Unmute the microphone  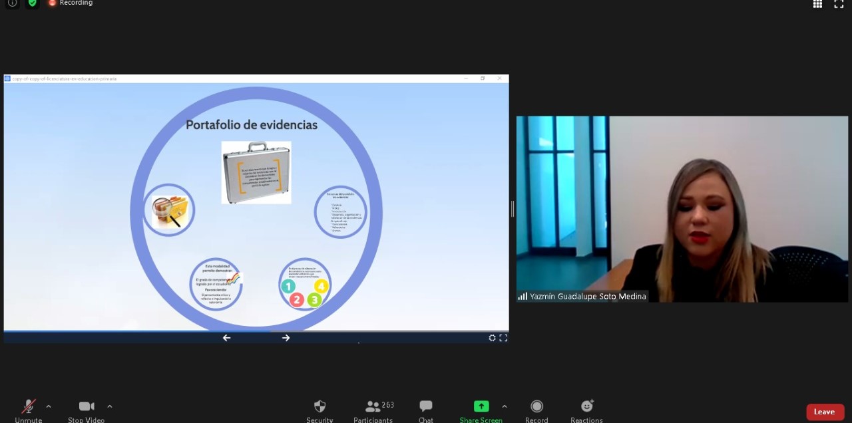point(29,406)
